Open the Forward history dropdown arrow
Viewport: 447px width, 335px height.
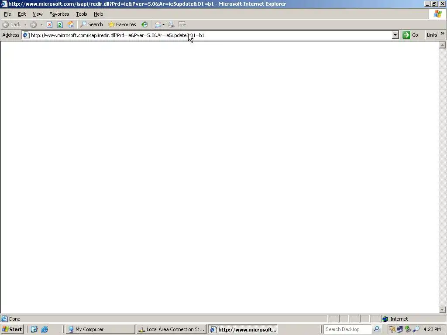point(41,25)
